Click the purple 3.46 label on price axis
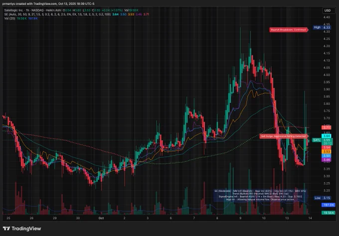The height and width of the screenshot is (236, 339). (327, 160)
